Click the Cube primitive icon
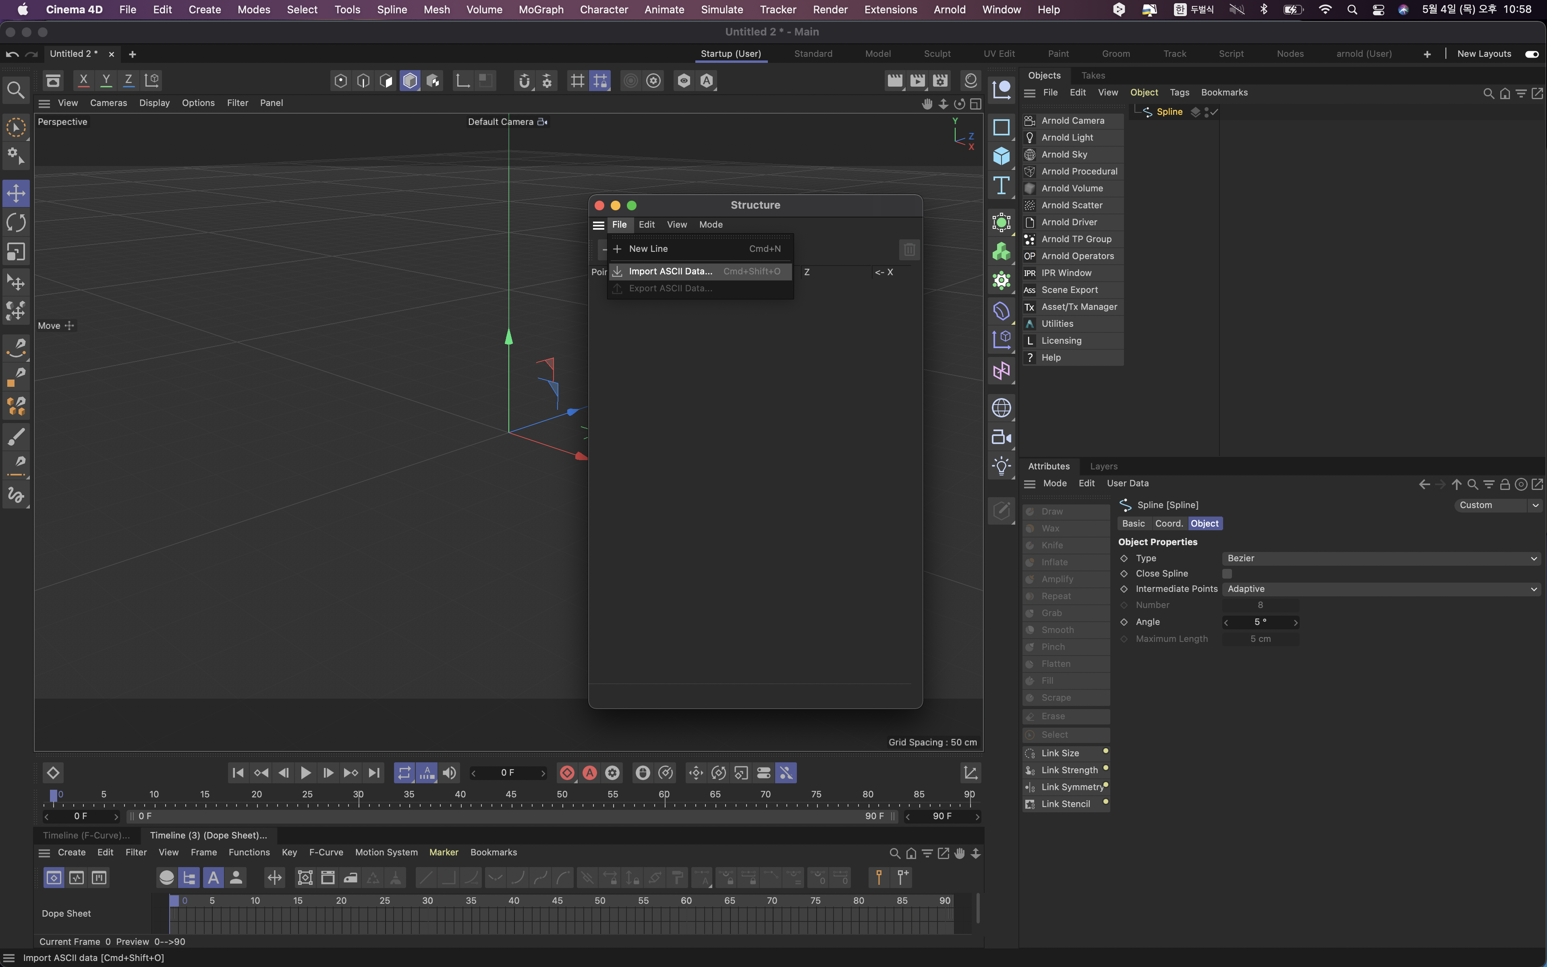 1001,156
